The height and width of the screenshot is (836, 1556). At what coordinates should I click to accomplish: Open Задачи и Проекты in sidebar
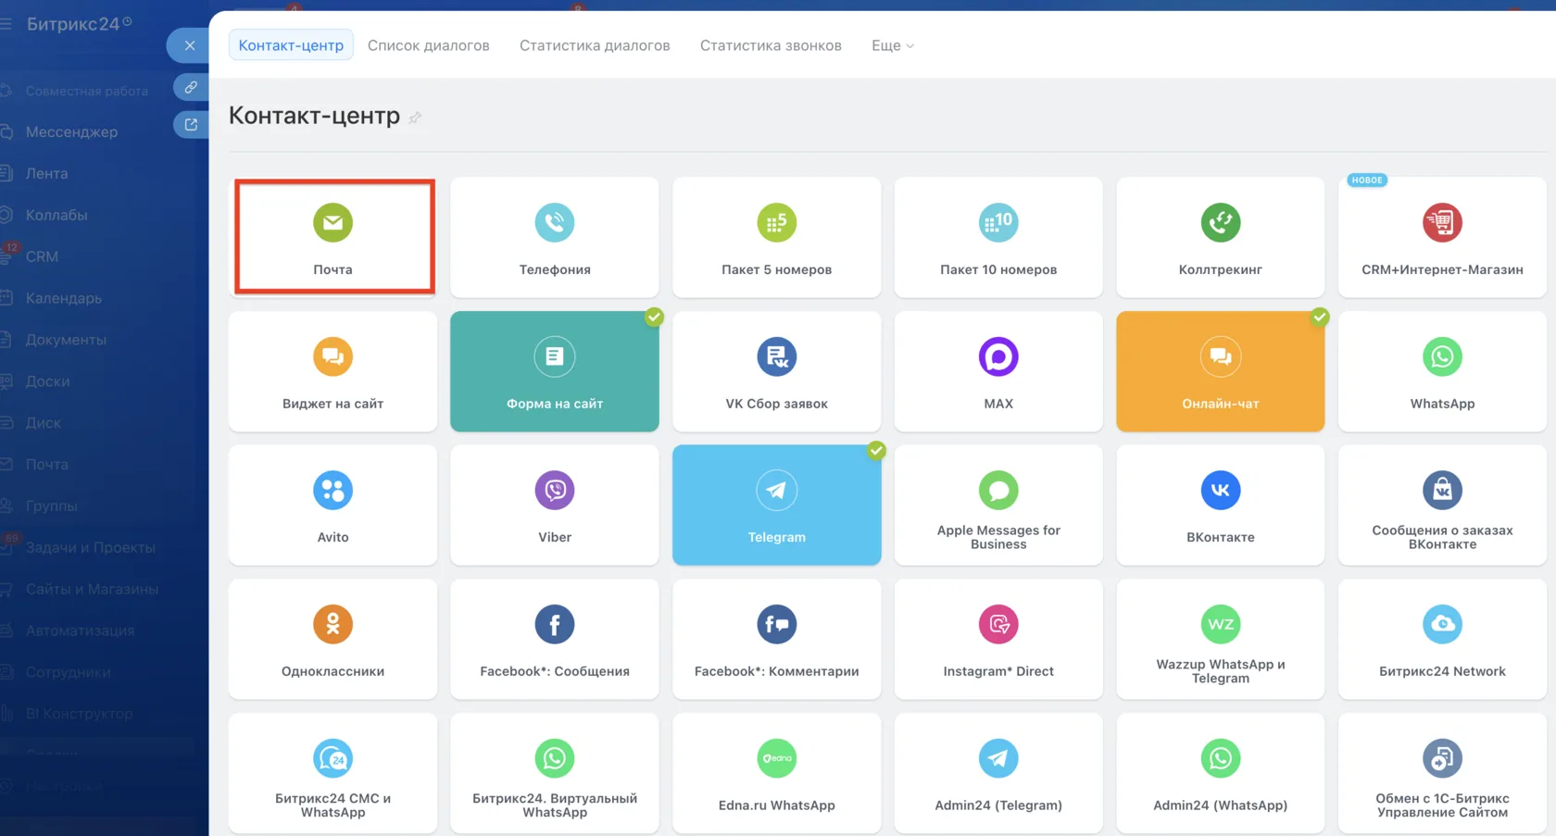90,547
